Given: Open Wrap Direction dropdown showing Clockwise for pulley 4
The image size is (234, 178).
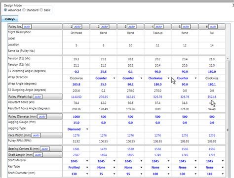Looking at the screenshot, I should (168, 78).
